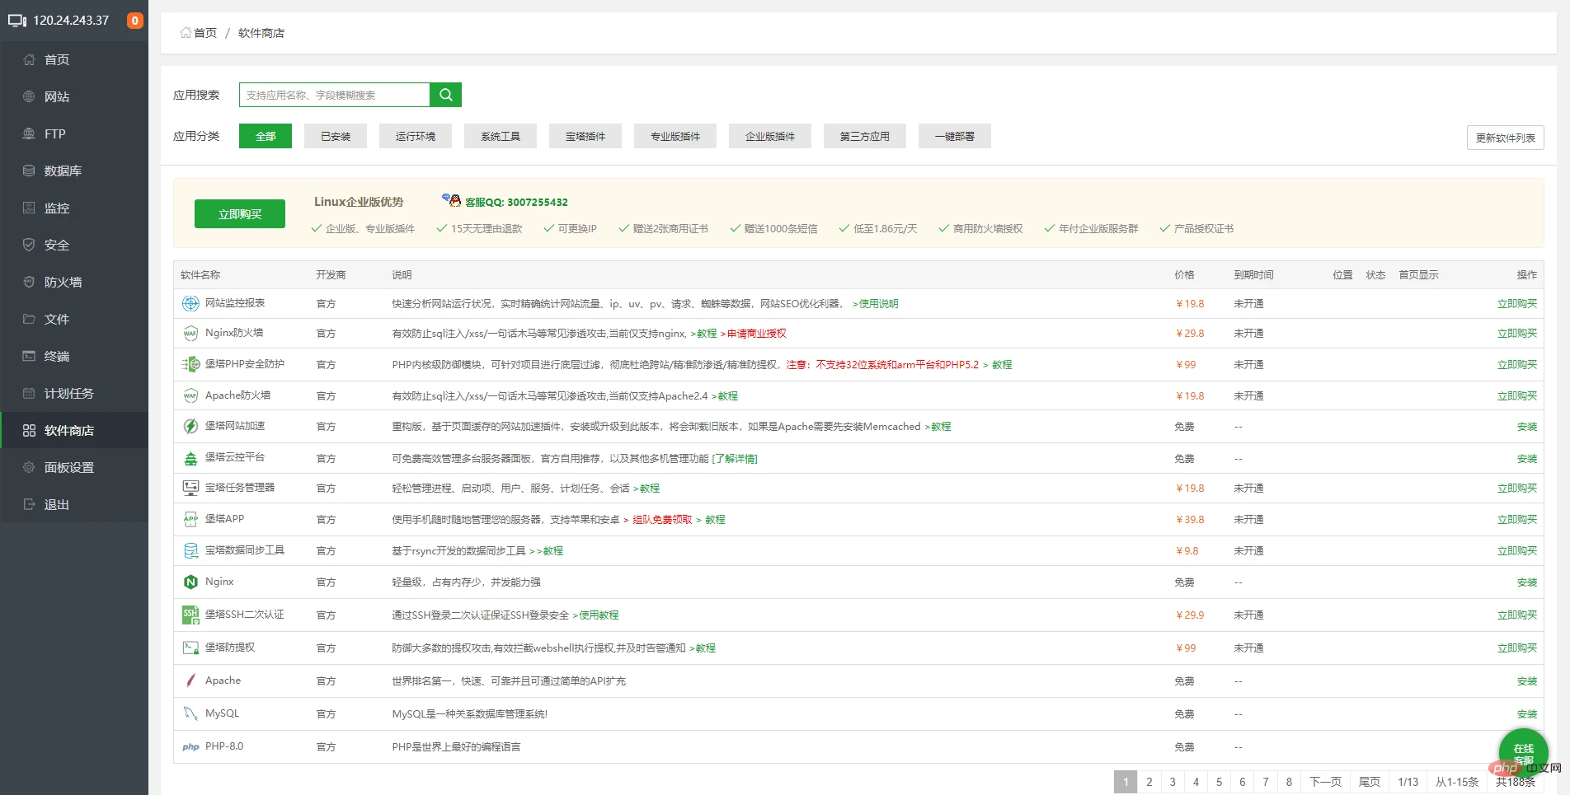This screenshot has width=1570, height=795.
Task: Switch to the 企业版插件 category tab
Action: tap(770, 136)
